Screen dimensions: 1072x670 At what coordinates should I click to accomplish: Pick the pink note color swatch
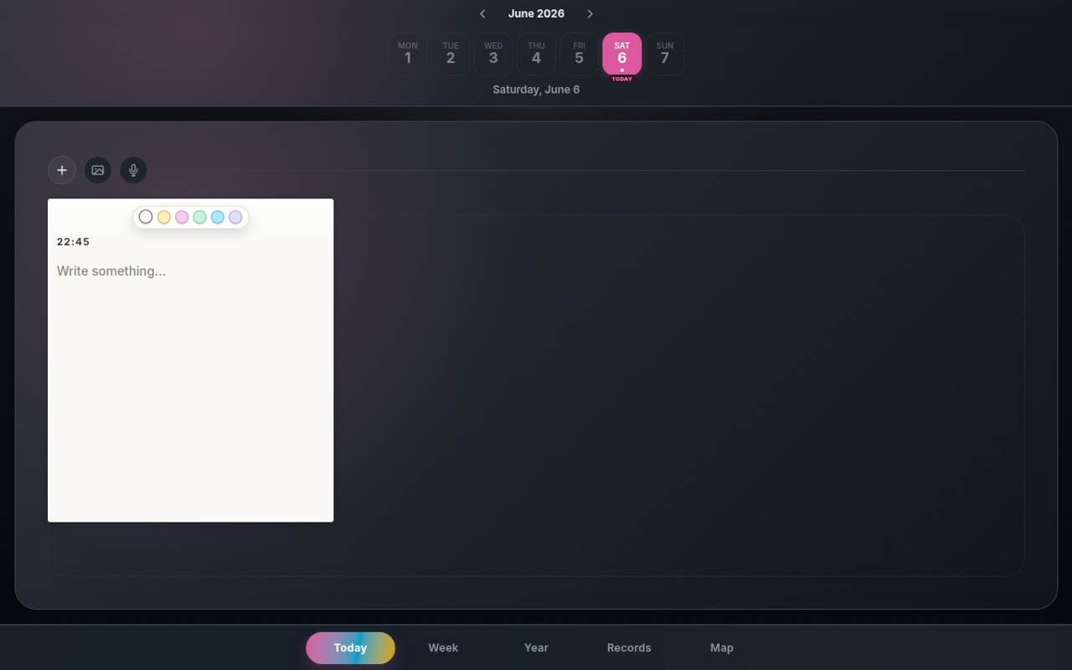[x=182, y=217]
